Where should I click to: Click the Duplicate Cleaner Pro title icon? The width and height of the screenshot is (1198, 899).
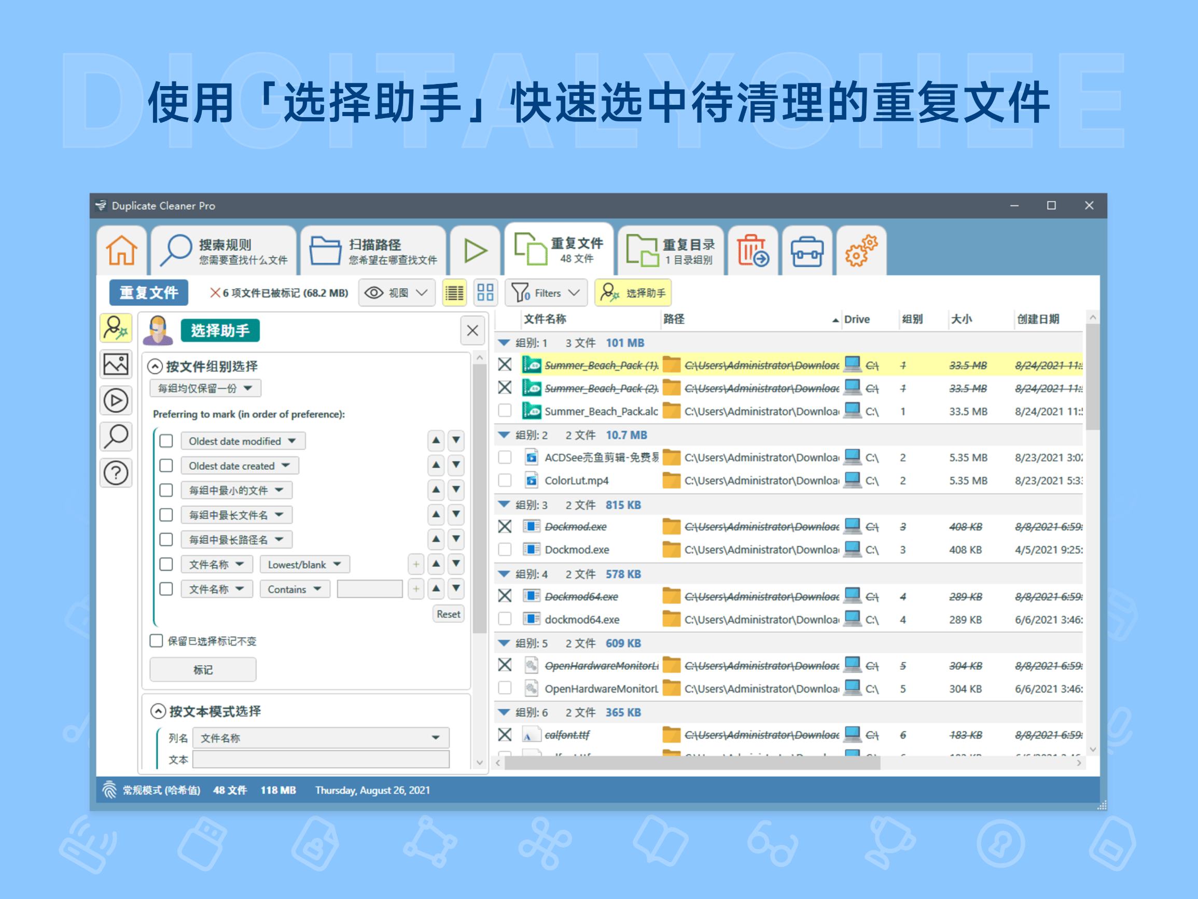[x=101, y=205]
